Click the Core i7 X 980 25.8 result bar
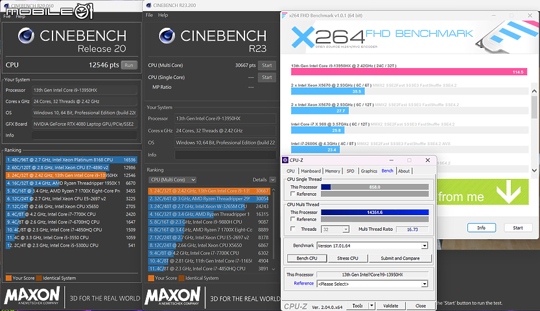Viewport: 540px width, 311px height. (x=317, y=130)
